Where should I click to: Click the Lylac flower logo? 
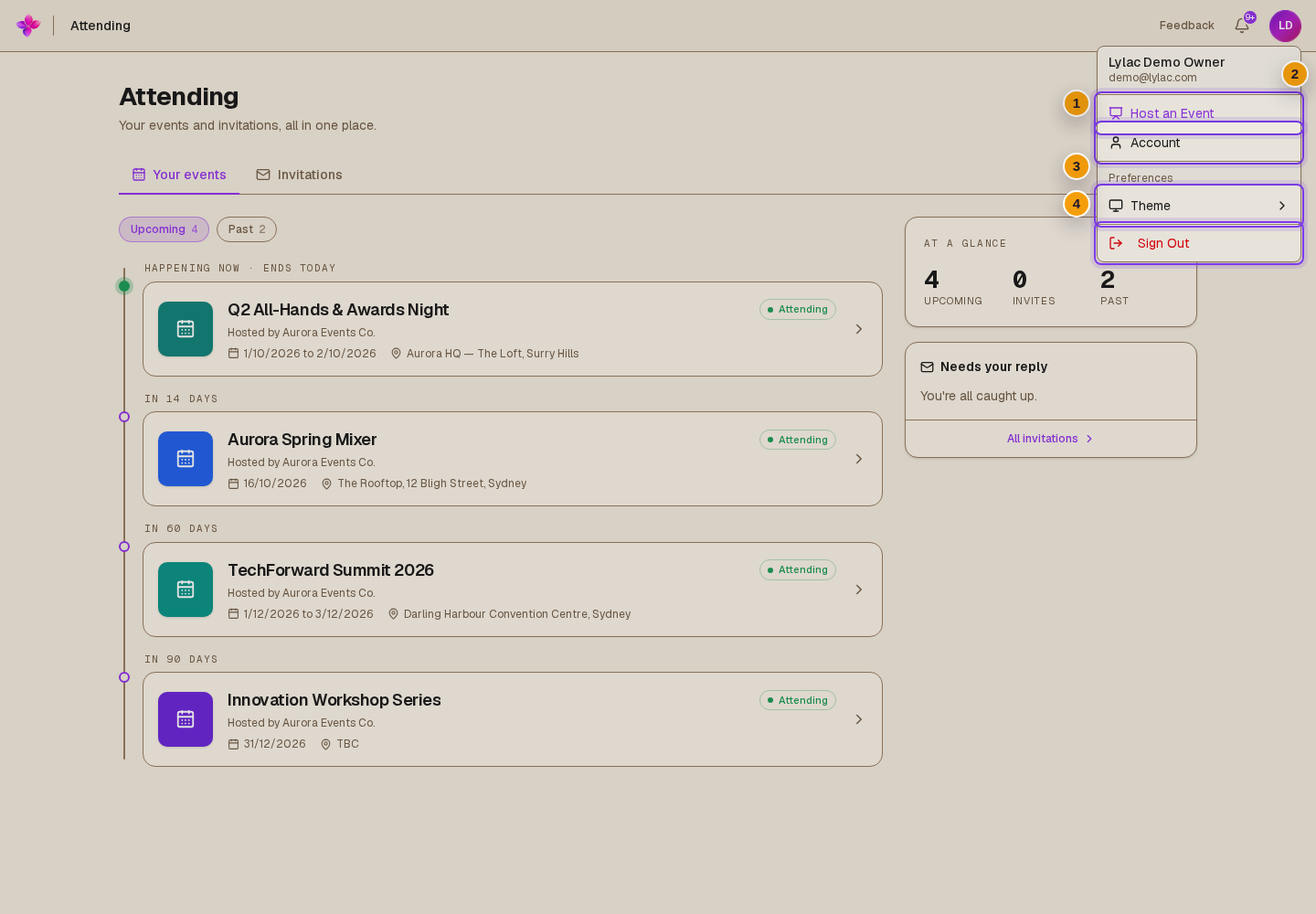[x=28, y=26]
